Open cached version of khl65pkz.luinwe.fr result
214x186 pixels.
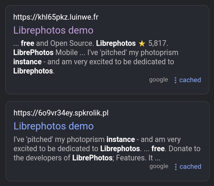point(190,80)
